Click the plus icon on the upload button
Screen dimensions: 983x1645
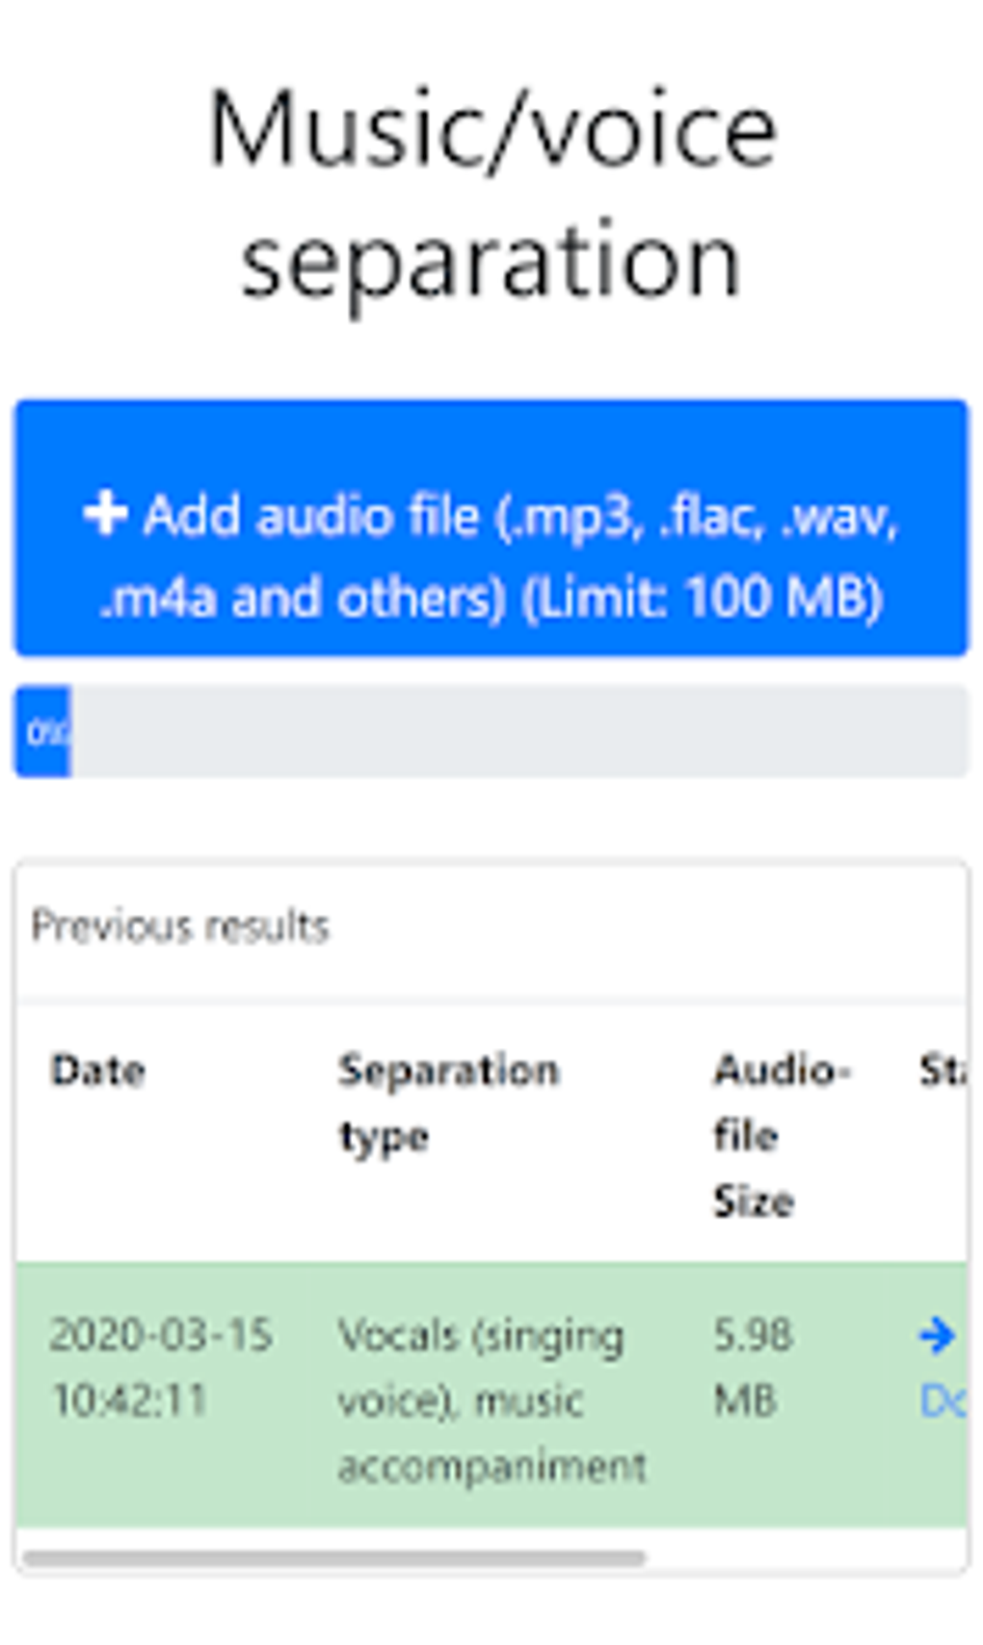[105, 513]
